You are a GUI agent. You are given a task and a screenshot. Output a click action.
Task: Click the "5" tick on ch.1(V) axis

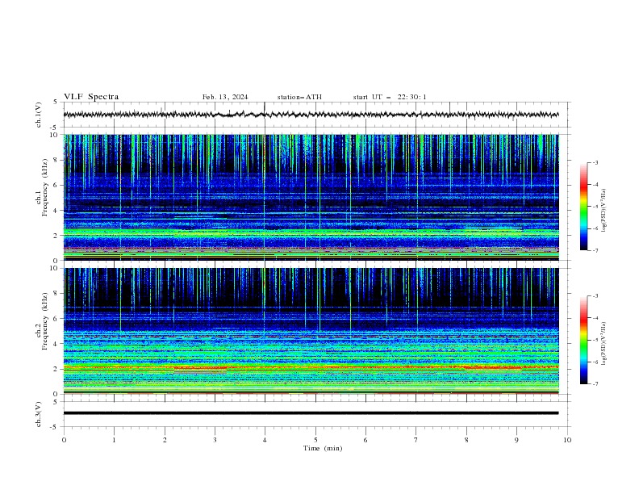point(56,103)
